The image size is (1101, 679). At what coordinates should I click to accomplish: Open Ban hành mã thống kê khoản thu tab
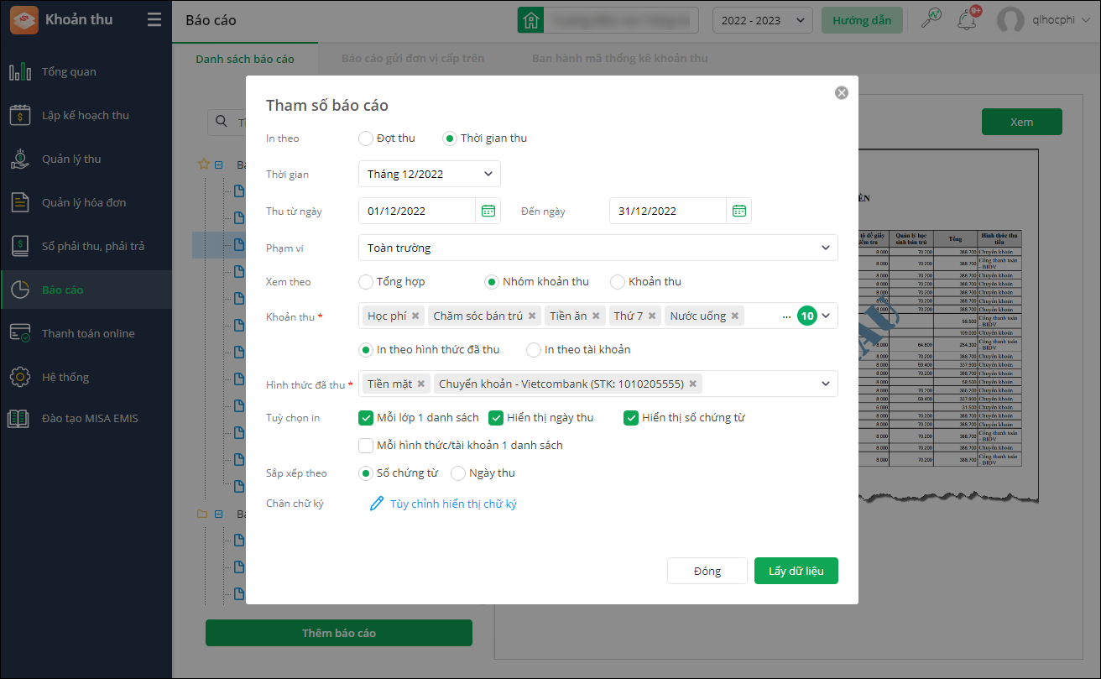click(x=620, y=59)
